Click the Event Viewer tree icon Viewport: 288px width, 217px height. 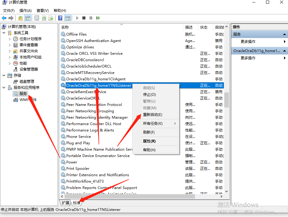coord(16,45)
